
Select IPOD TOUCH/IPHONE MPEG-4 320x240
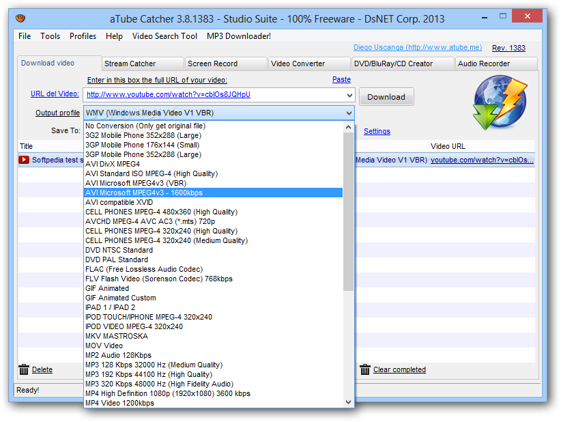coord(213,317)
